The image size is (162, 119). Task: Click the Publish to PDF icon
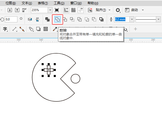(x=24, y=10)
